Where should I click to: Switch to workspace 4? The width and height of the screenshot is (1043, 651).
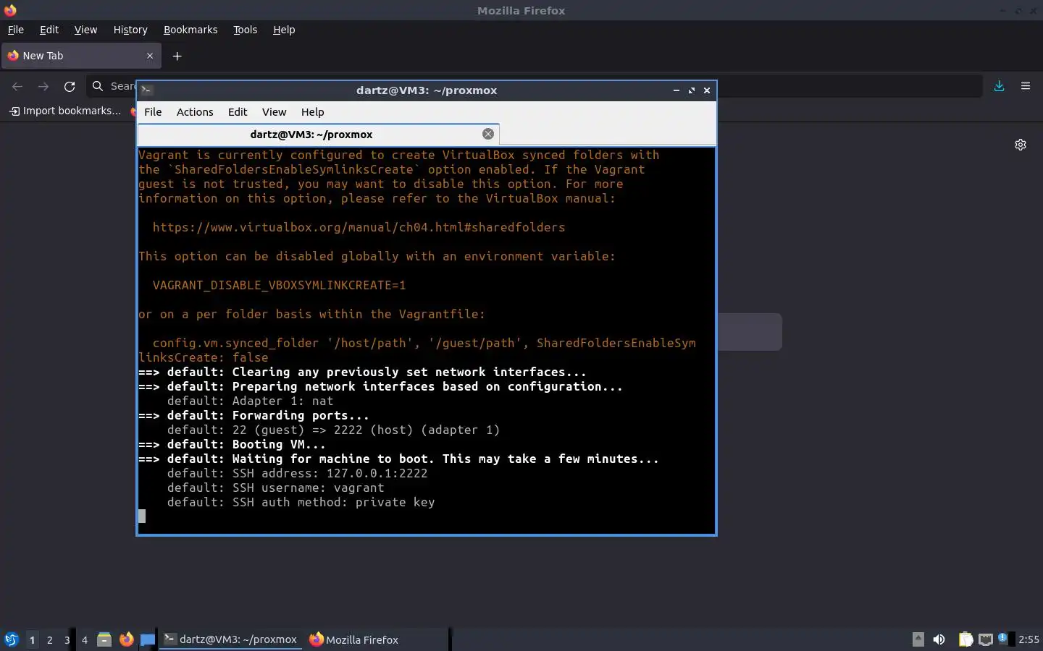(84, 639)
